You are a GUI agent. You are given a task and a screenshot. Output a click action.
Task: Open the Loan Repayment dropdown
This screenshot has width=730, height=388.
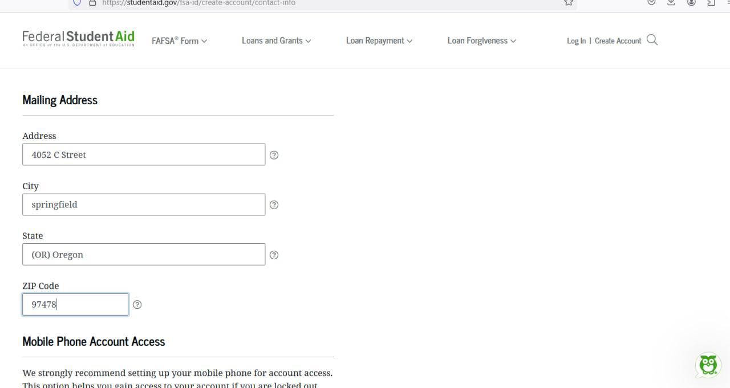pos(379,40)
